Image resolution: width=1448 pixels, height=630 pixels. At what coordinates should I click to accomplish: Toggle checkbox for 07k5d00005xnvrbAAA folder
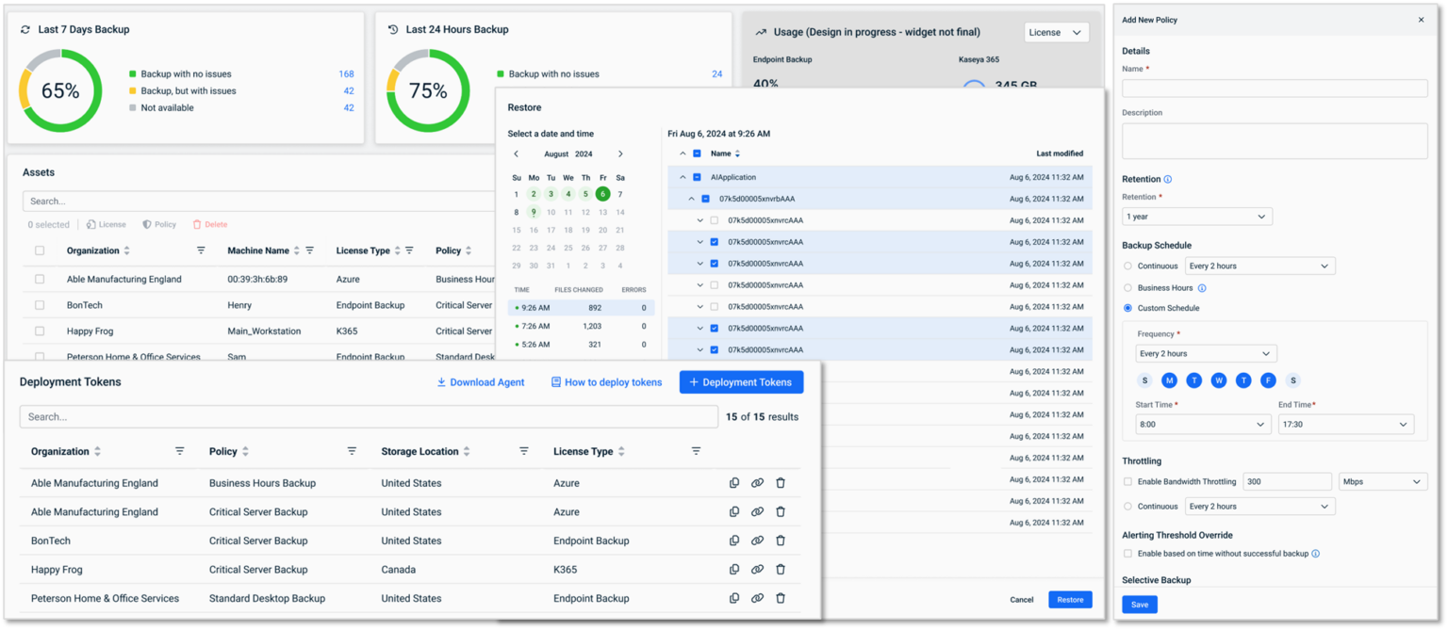point(706,199)
